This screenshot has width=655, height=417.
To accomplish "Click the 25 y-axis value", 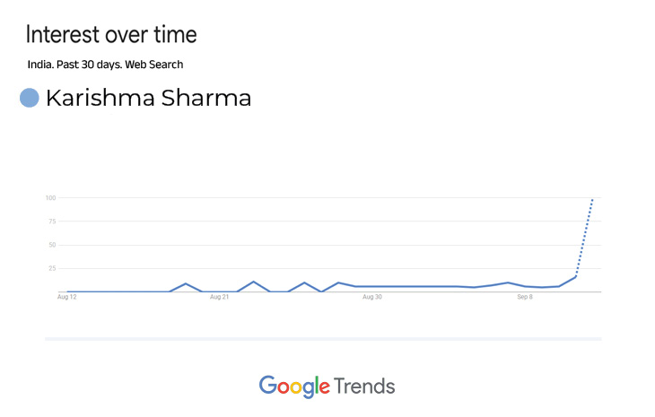I will click(52, 268).
